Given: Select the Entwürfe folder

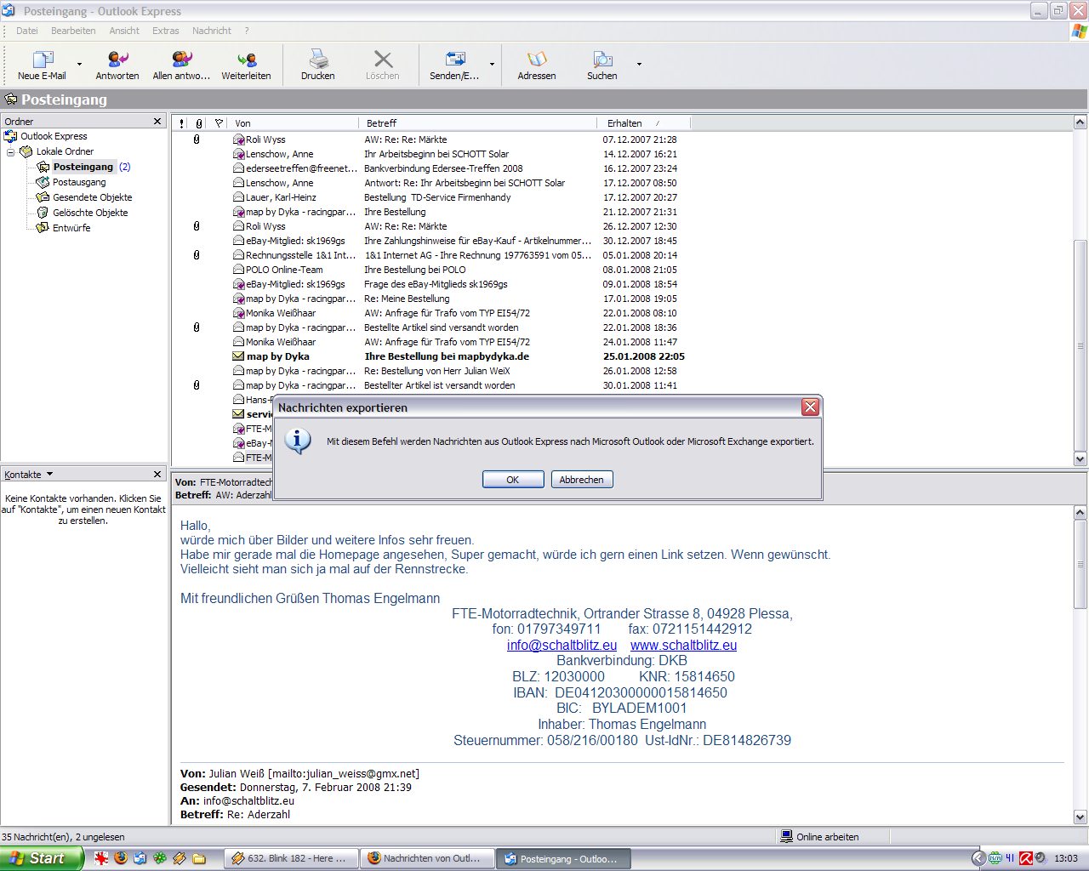Looking at the screenshot, I should pos(71,228).
